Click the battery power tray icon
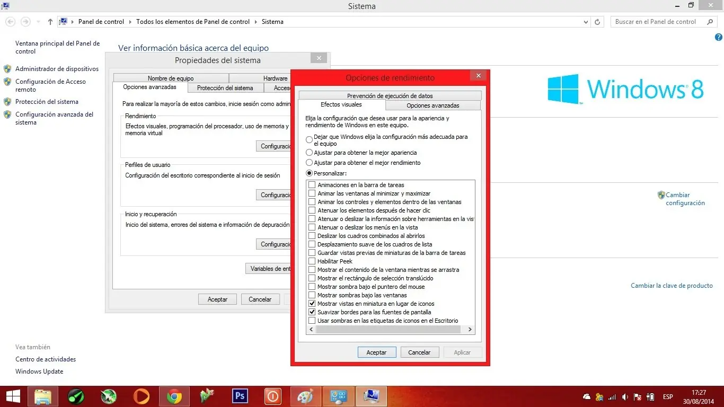The width and height of the screenshot is (724, 407). point(651,397)
